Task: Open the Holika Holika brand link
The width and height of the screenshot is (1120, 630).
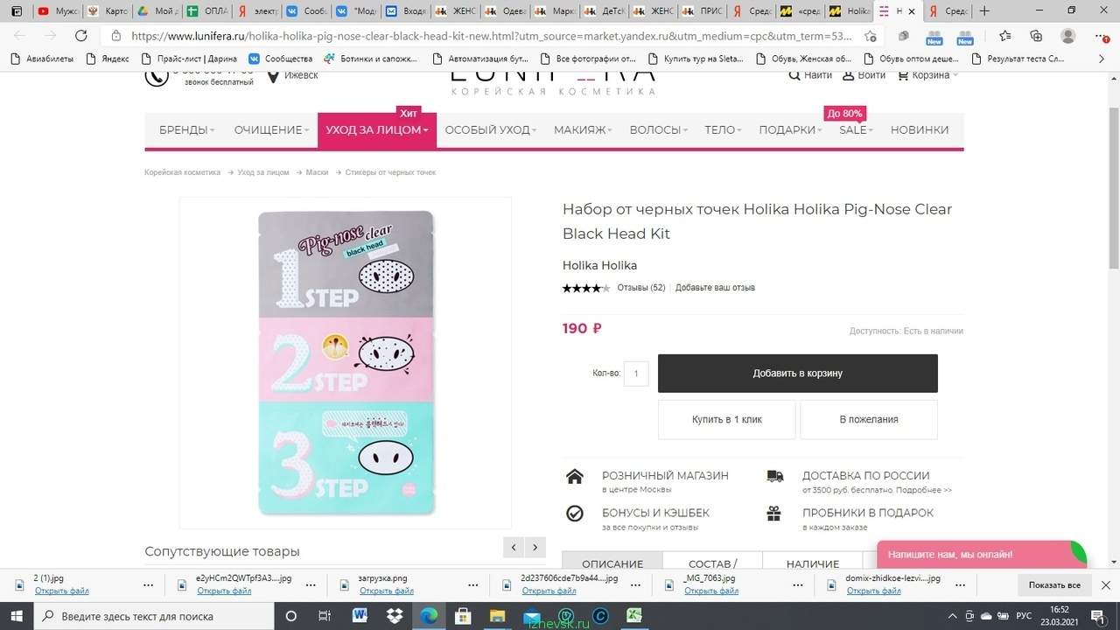Action: [x=599, y=265]
